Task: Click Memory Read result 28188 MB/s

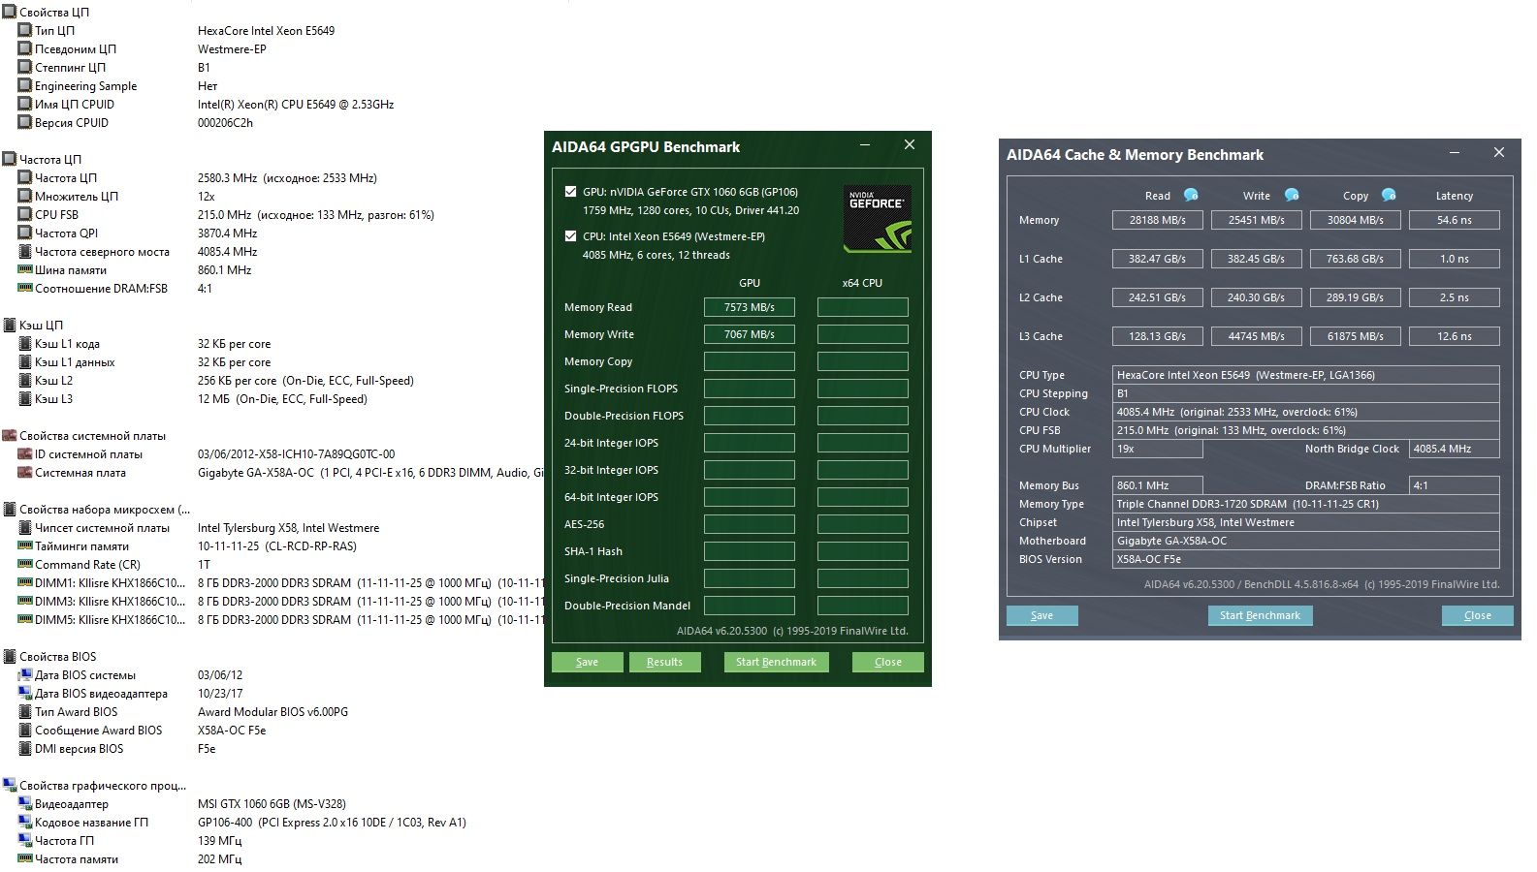Action: (1158, 220)
